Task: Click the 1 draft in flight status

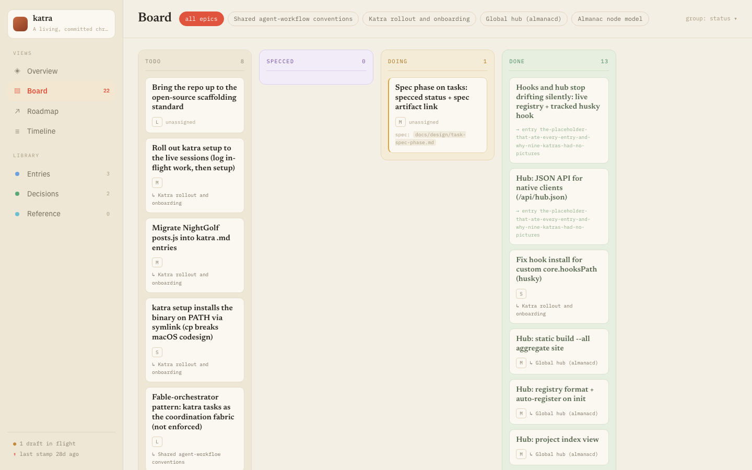Action: (x=44, y=444)
